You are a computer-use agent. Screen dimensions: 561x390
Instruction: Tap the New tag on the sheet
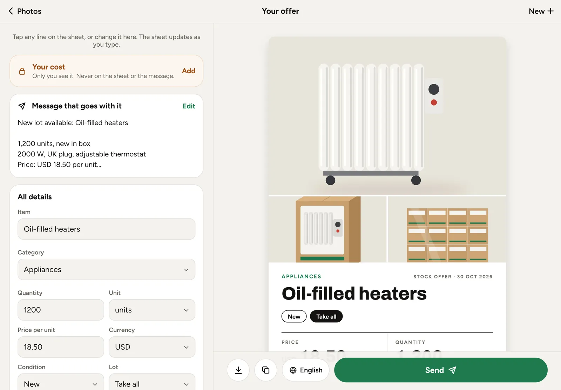click(294, 316)
